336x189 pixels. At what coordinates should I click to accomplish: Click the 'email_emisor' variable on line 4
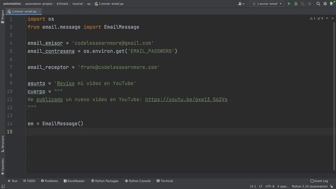[45, 43]
